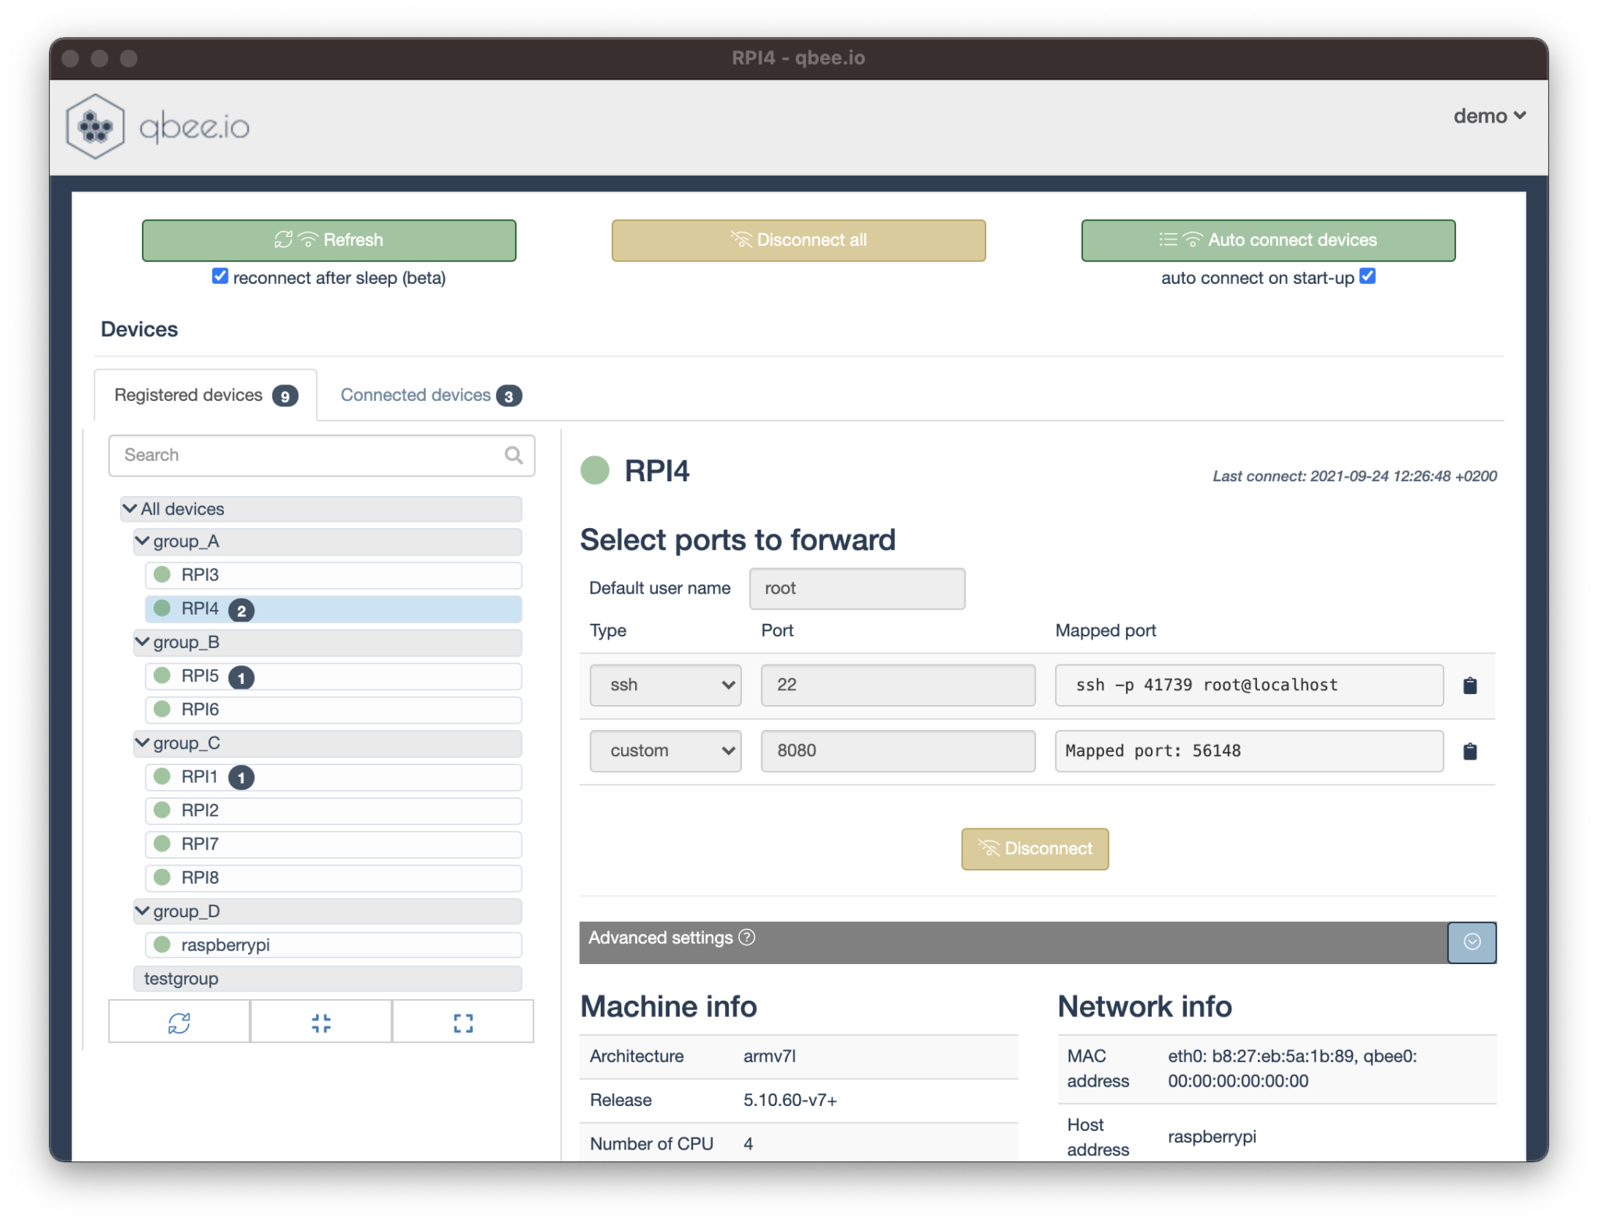Collapse all groups with the shrink icon
Screen dimensions: 1598x1223
pos(321,1022)
